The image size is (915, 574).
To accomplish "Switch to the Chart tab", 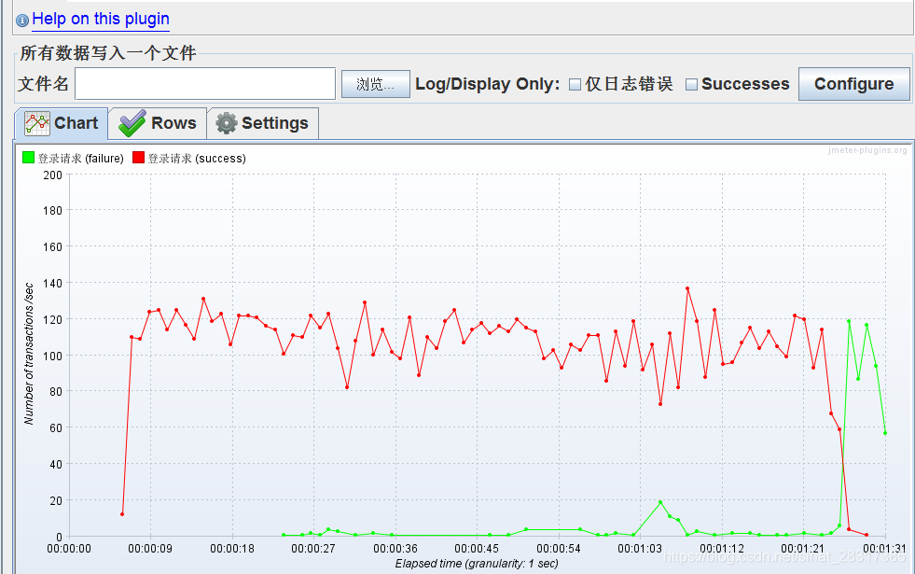I will (x=62, y=123).
